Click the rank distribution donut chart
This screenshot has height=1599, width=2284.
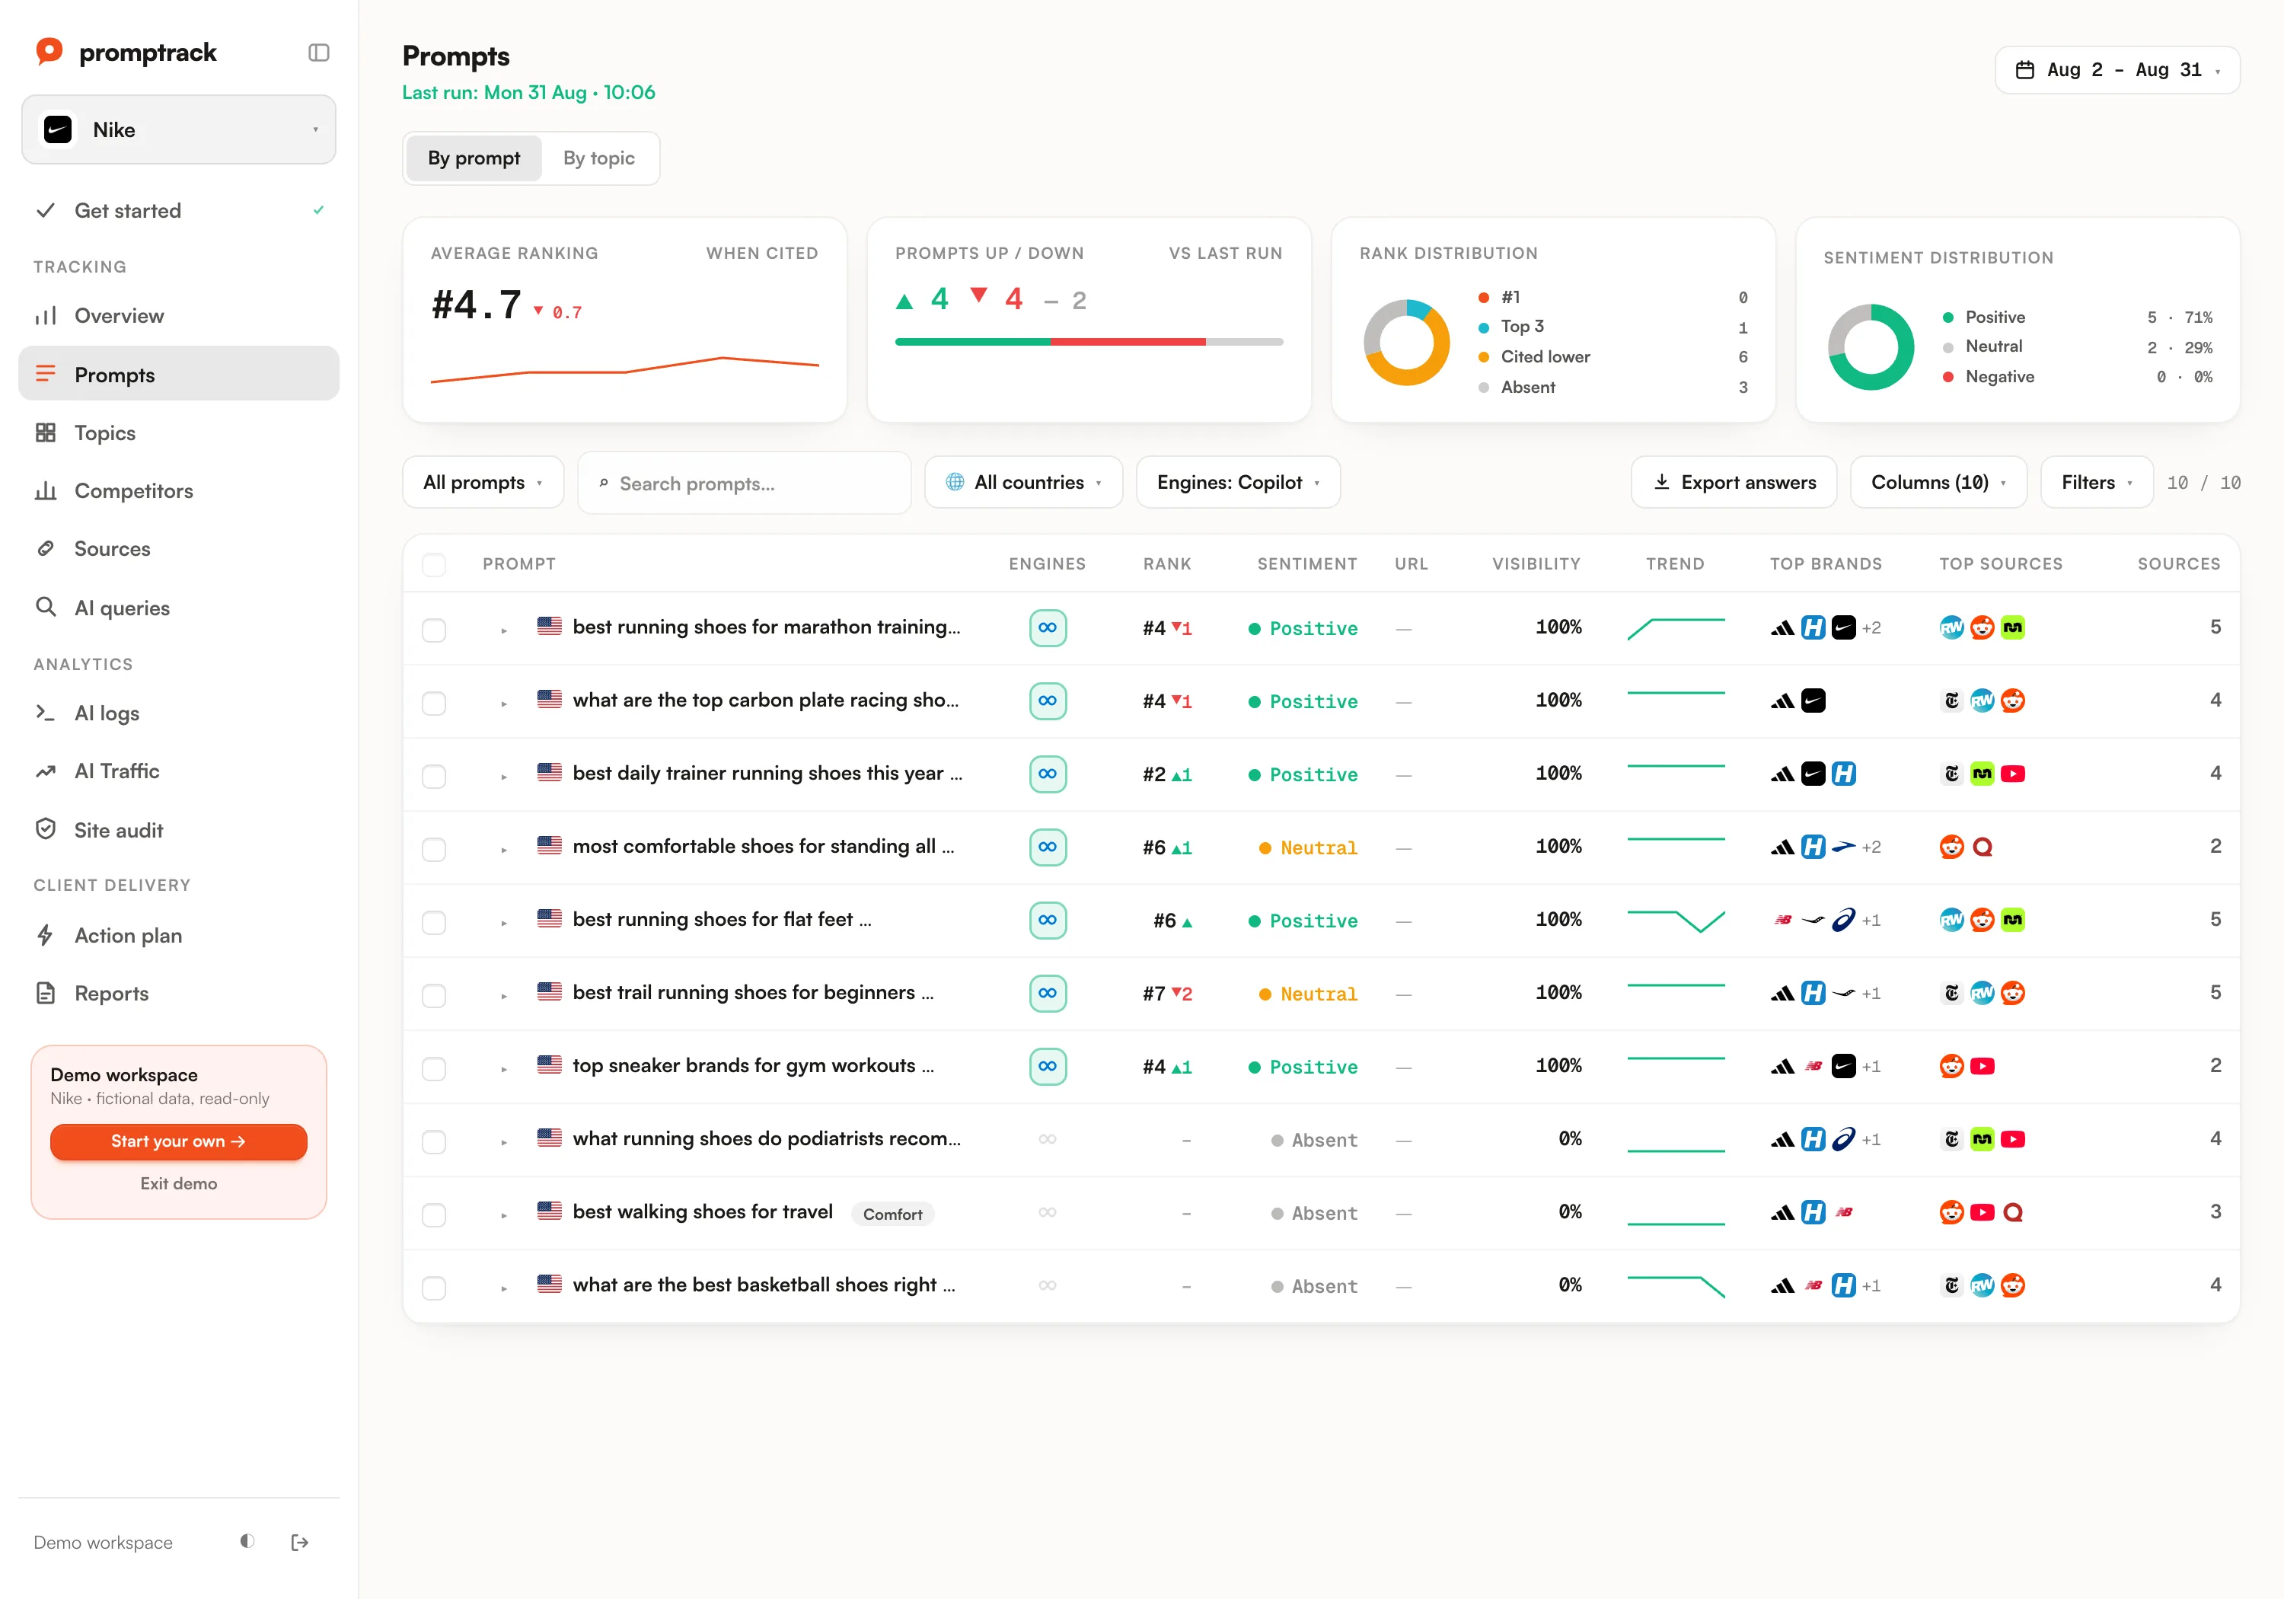point(1407,343)
